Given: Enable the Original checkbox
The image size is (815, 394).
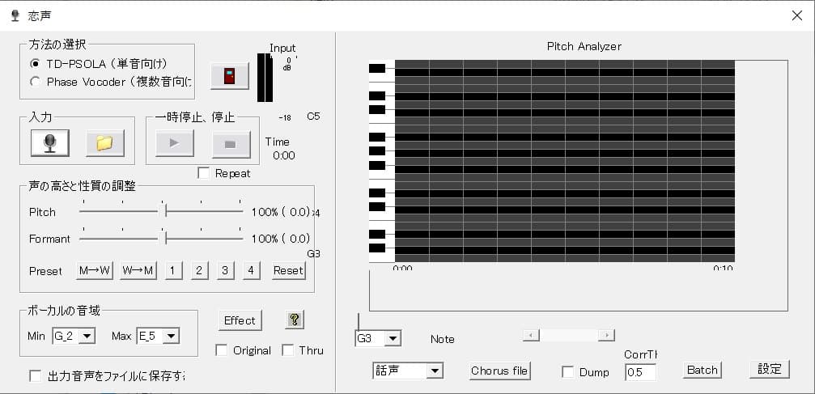Looking at the screenshot, I should pyautogui.click(x=222, y=350).
